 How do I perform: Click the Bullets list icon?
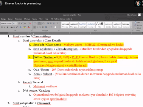(35, 23)
